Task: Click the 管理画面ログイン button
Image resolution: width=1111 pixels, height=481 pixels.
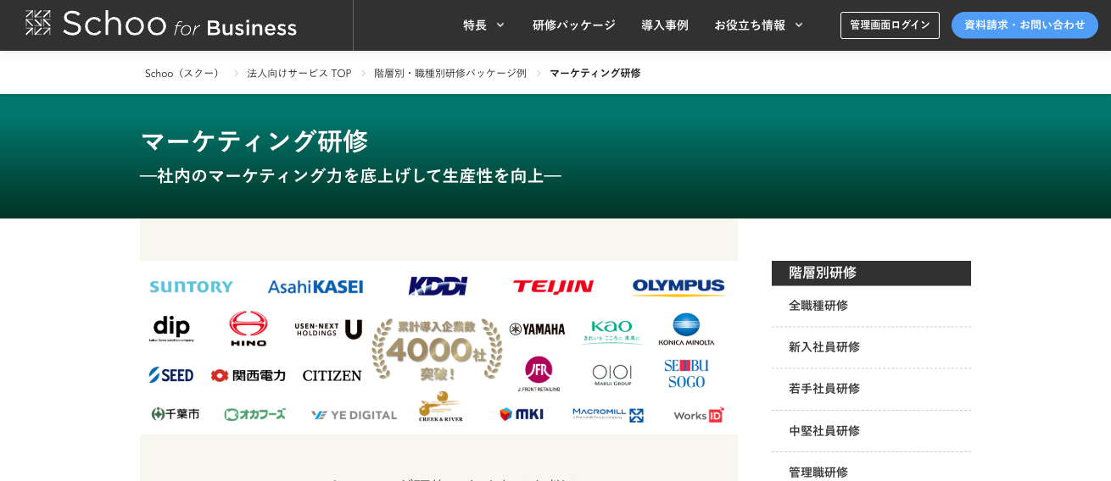Action: point(890,25)
